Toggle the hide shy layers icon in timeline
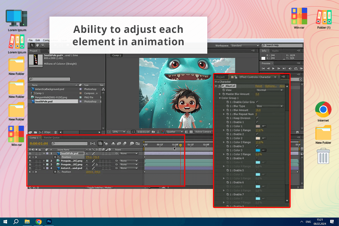This screenshot has height=226, width=339. pyautogui.click(x=113, y=143)
